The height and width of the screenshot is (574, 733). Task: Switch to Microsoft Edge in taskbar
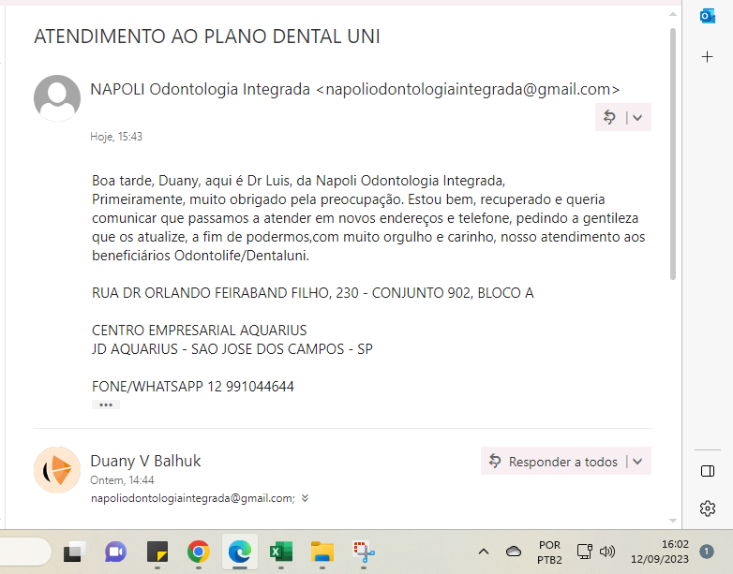pyautogui.click(x=240, y=552)
